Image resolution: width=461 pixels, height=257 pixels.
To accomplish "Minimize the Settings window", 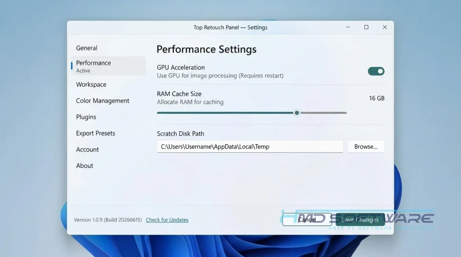I will coord(348,27).
